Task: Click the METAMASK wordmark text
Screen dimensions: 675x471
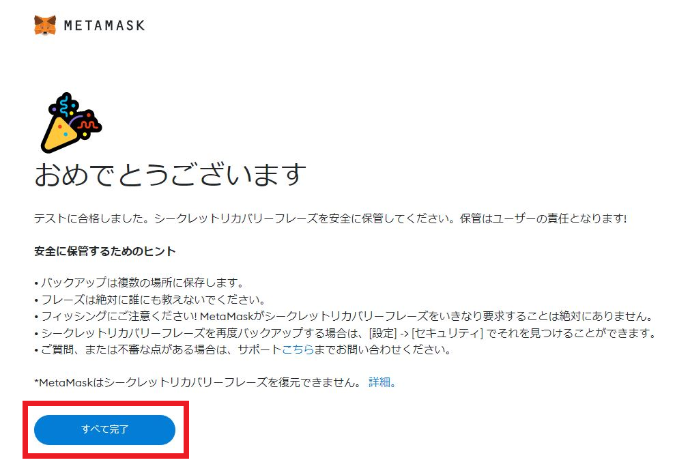Action: (x=104, y=25)
